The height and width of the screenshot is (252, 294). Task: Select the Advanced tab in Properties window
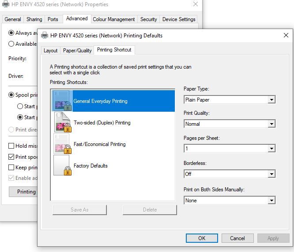point(77,18)
